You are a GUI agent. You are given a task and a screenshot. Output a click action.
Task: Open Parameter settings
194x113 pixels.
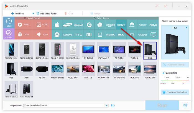pos(175,65)
